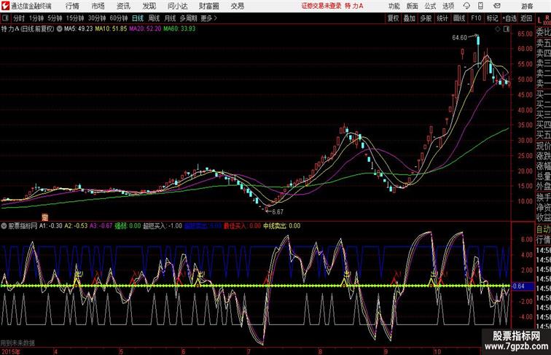Screen dimensions: 551x355
Task: Open sub-indicator dropdown beside 股票指标网
Action: (4, 226)
